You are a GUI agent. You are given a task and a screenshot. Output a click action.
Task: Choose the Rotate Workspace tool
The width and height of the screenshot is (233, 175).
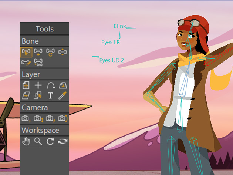tap(50, 141)
